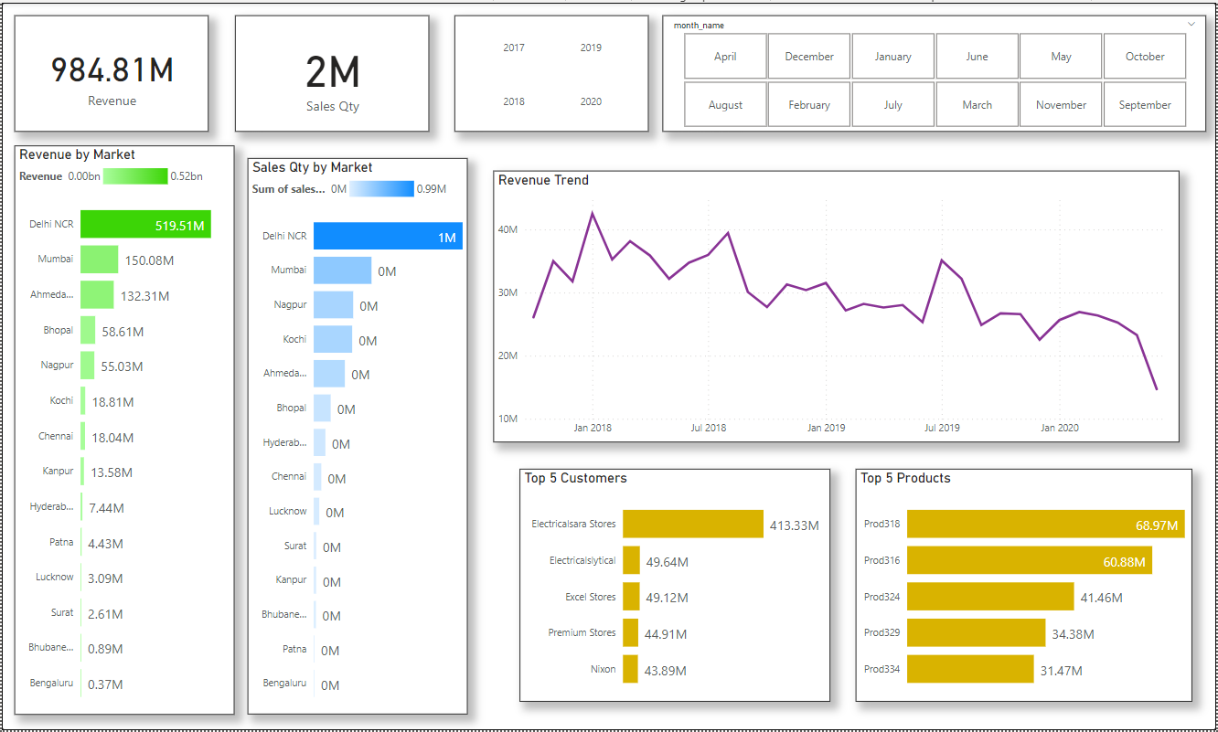
Task: Click the Kochi bar in Revenue by Market
Action: (x=82, y=400)
